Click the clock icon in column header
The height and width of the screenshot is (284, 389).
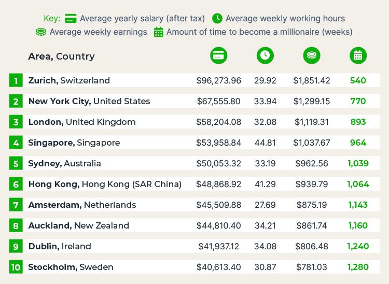(x=265, y=55)
